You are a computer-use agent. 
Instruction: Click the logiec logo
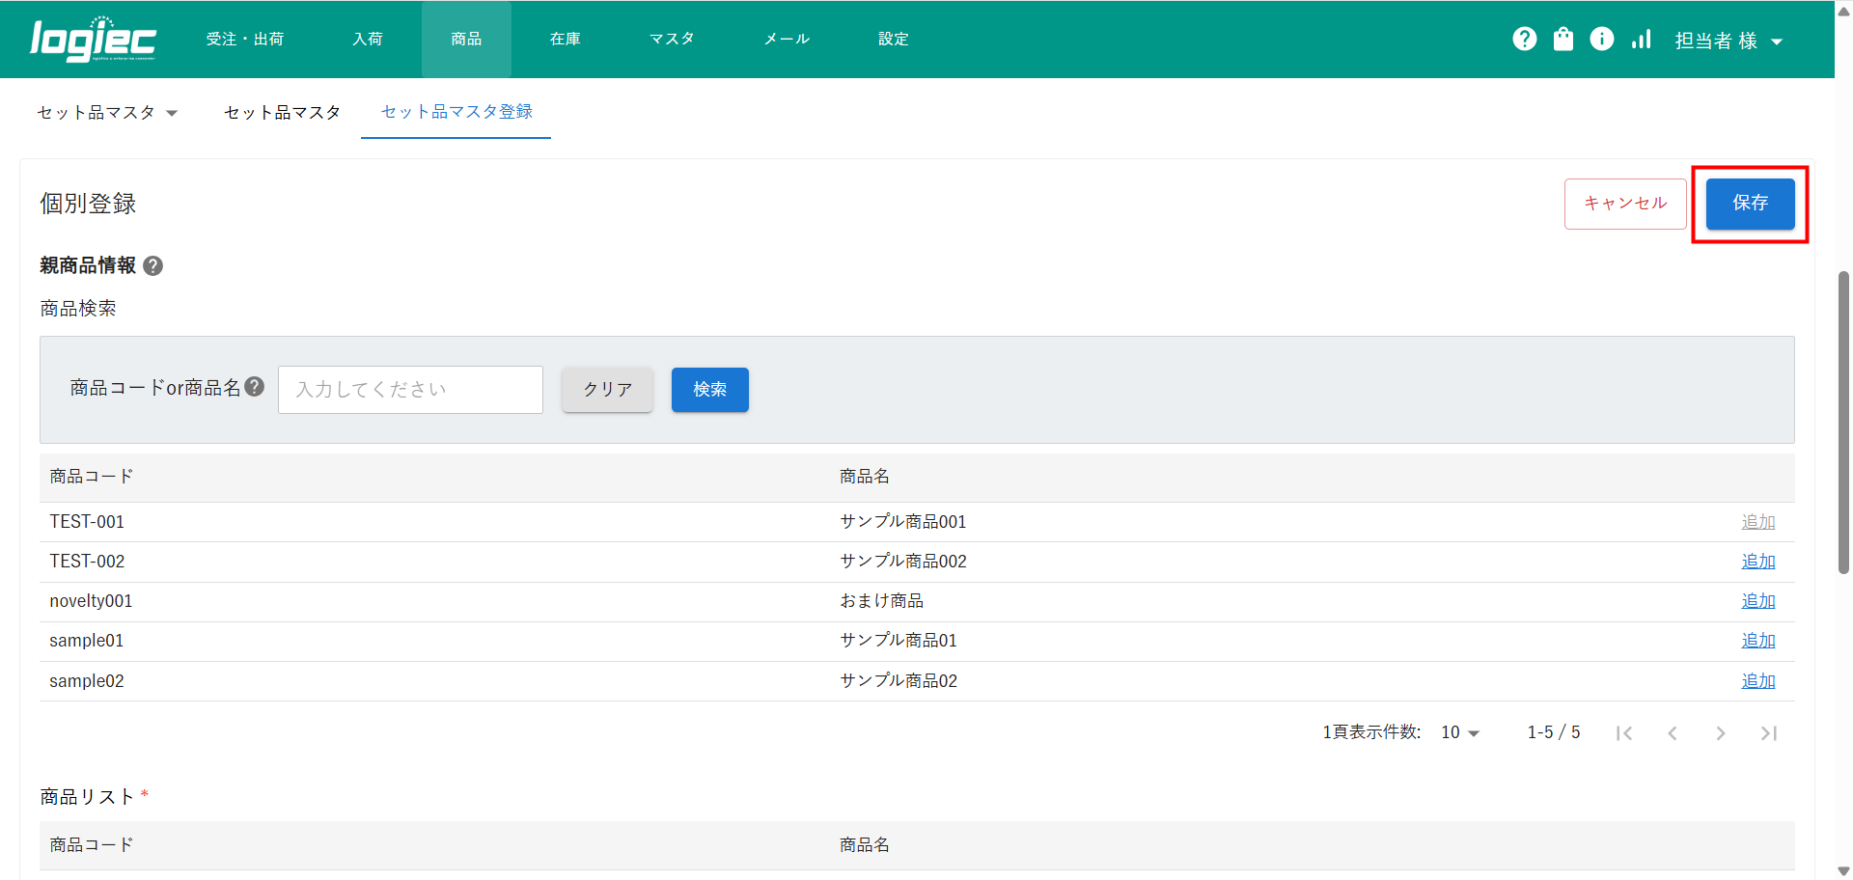pos(93,40)
